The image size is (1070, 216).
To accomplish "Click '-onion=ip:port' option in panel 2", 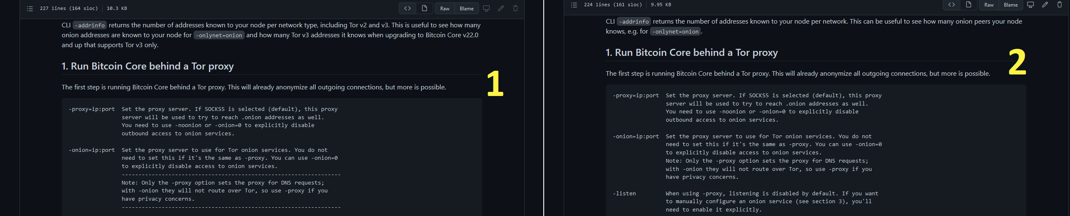I will (636, 137).
